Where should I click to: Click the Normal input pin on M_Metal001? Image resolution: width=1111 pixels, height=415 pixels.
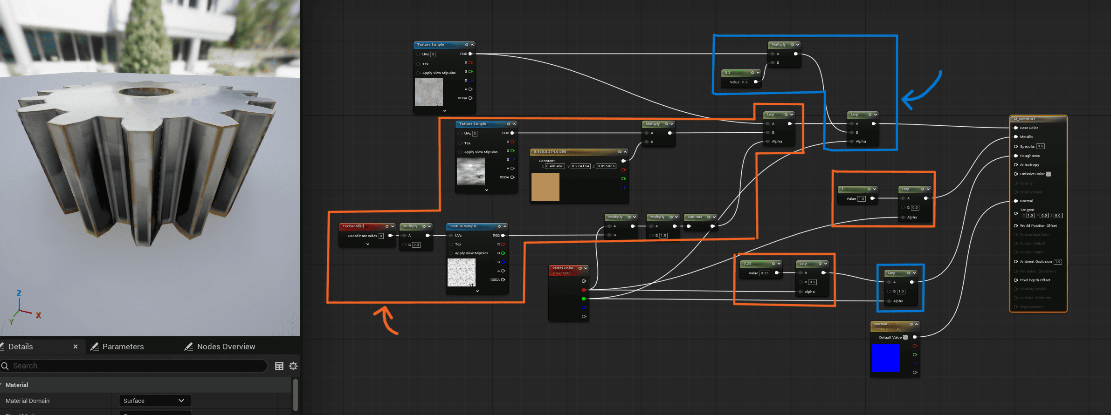(x=1016, y=201)
